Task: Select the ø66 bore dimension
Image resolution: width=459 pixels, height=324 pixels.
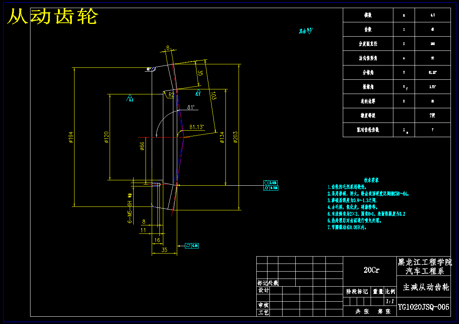Action: 142,146
